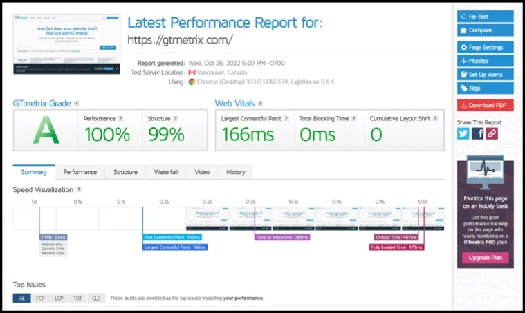Click the https://gtmetrix.com/ URL heading

tap(180, 40)
